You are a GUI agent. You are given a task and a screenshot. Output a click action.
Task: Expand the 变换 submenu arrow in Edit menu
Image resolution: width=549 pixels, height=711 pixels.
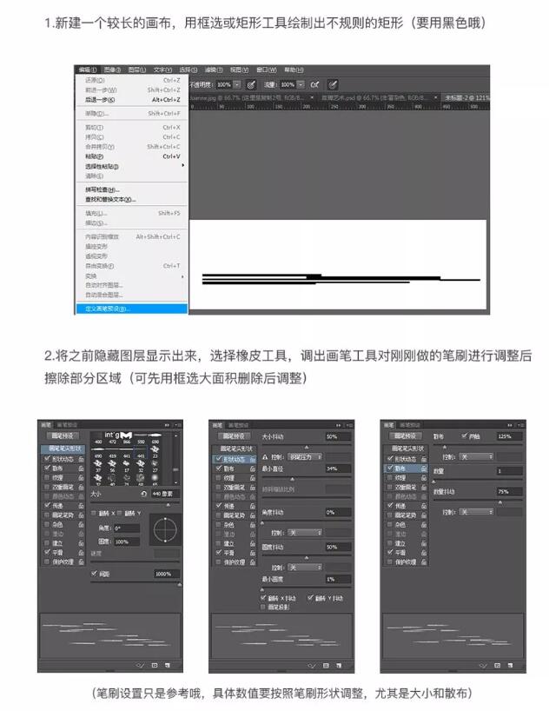click(182, 276)
